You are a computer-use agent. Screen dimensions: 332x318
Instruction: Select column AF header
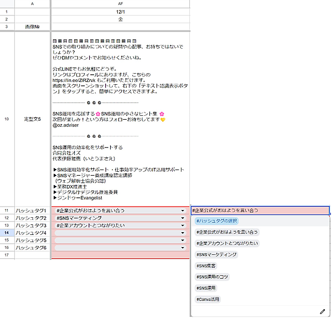pos(120,3)
